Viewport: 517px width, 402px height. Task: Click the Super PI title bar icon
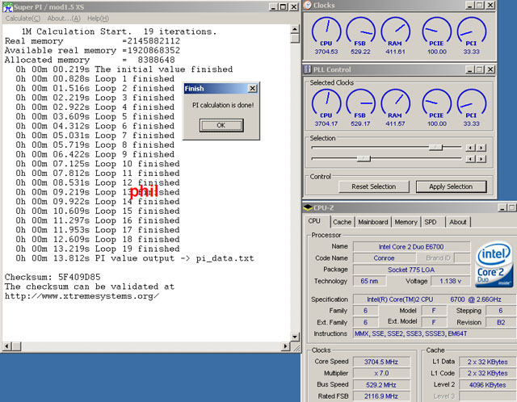coord(7,7)
